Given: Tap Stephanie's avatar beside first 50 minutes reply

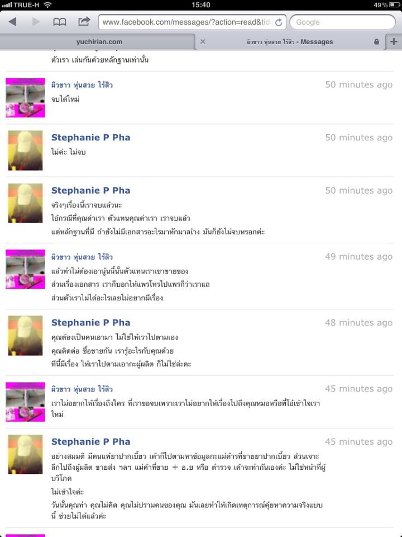Looking at the screenshot, I should click(x=25, y=150).
